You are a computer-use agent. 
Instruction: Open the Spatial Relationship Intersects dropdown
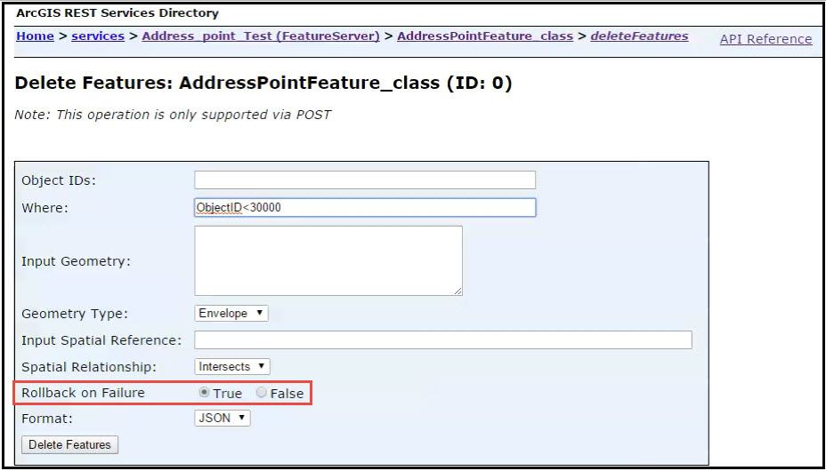pos(232,366)
